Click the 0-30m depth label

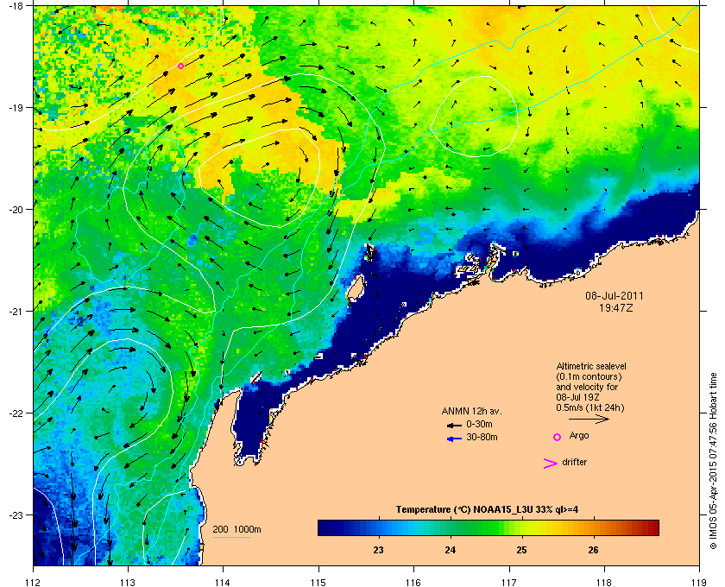480,424
